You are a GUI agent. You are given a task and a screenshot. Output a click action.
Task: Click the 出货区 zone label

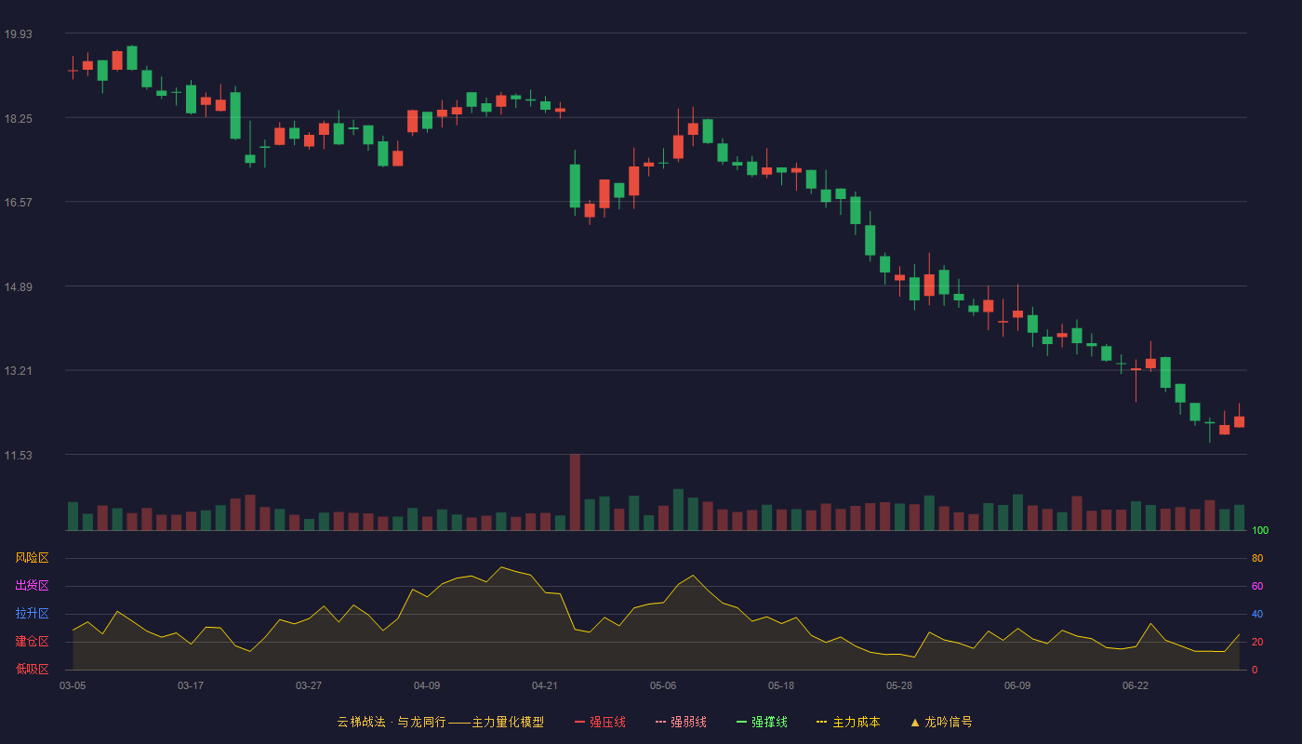point(32,586)
